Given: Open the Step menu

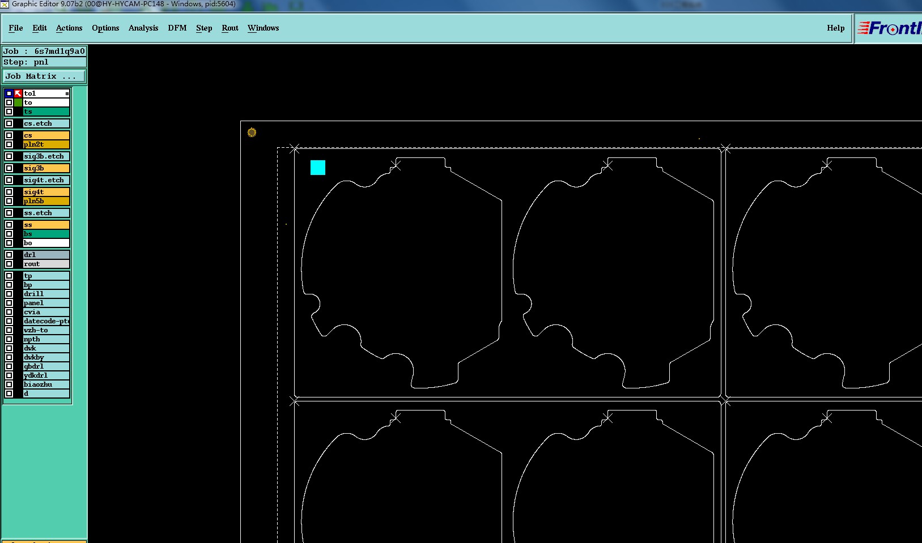Looking at the screenshot, I should 204,28.
